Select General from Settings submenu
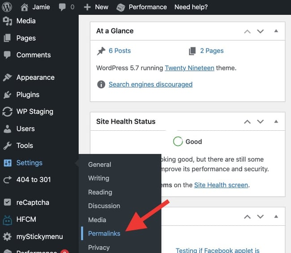The height and width of the screenshot is (253, 291). coord(99,165)
